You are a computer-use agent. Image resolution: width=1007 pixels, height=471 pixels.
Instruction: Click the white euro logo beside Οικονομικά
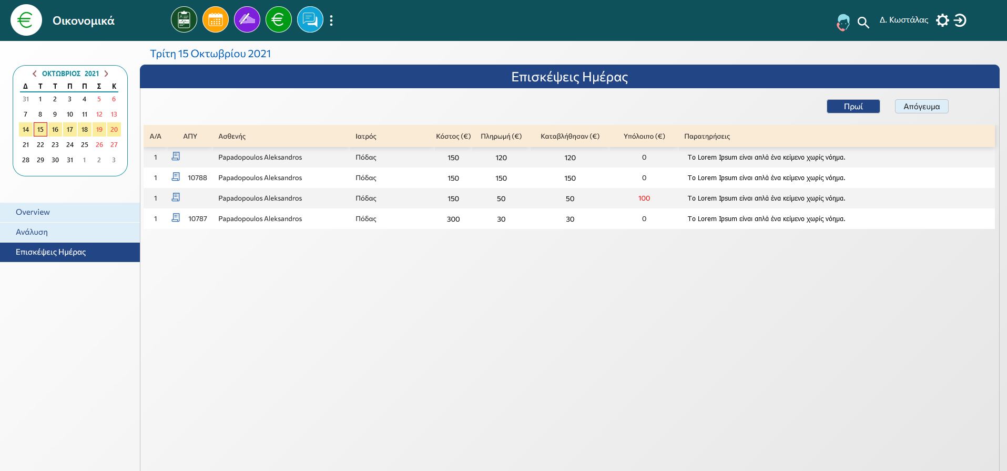pos(26,20)
